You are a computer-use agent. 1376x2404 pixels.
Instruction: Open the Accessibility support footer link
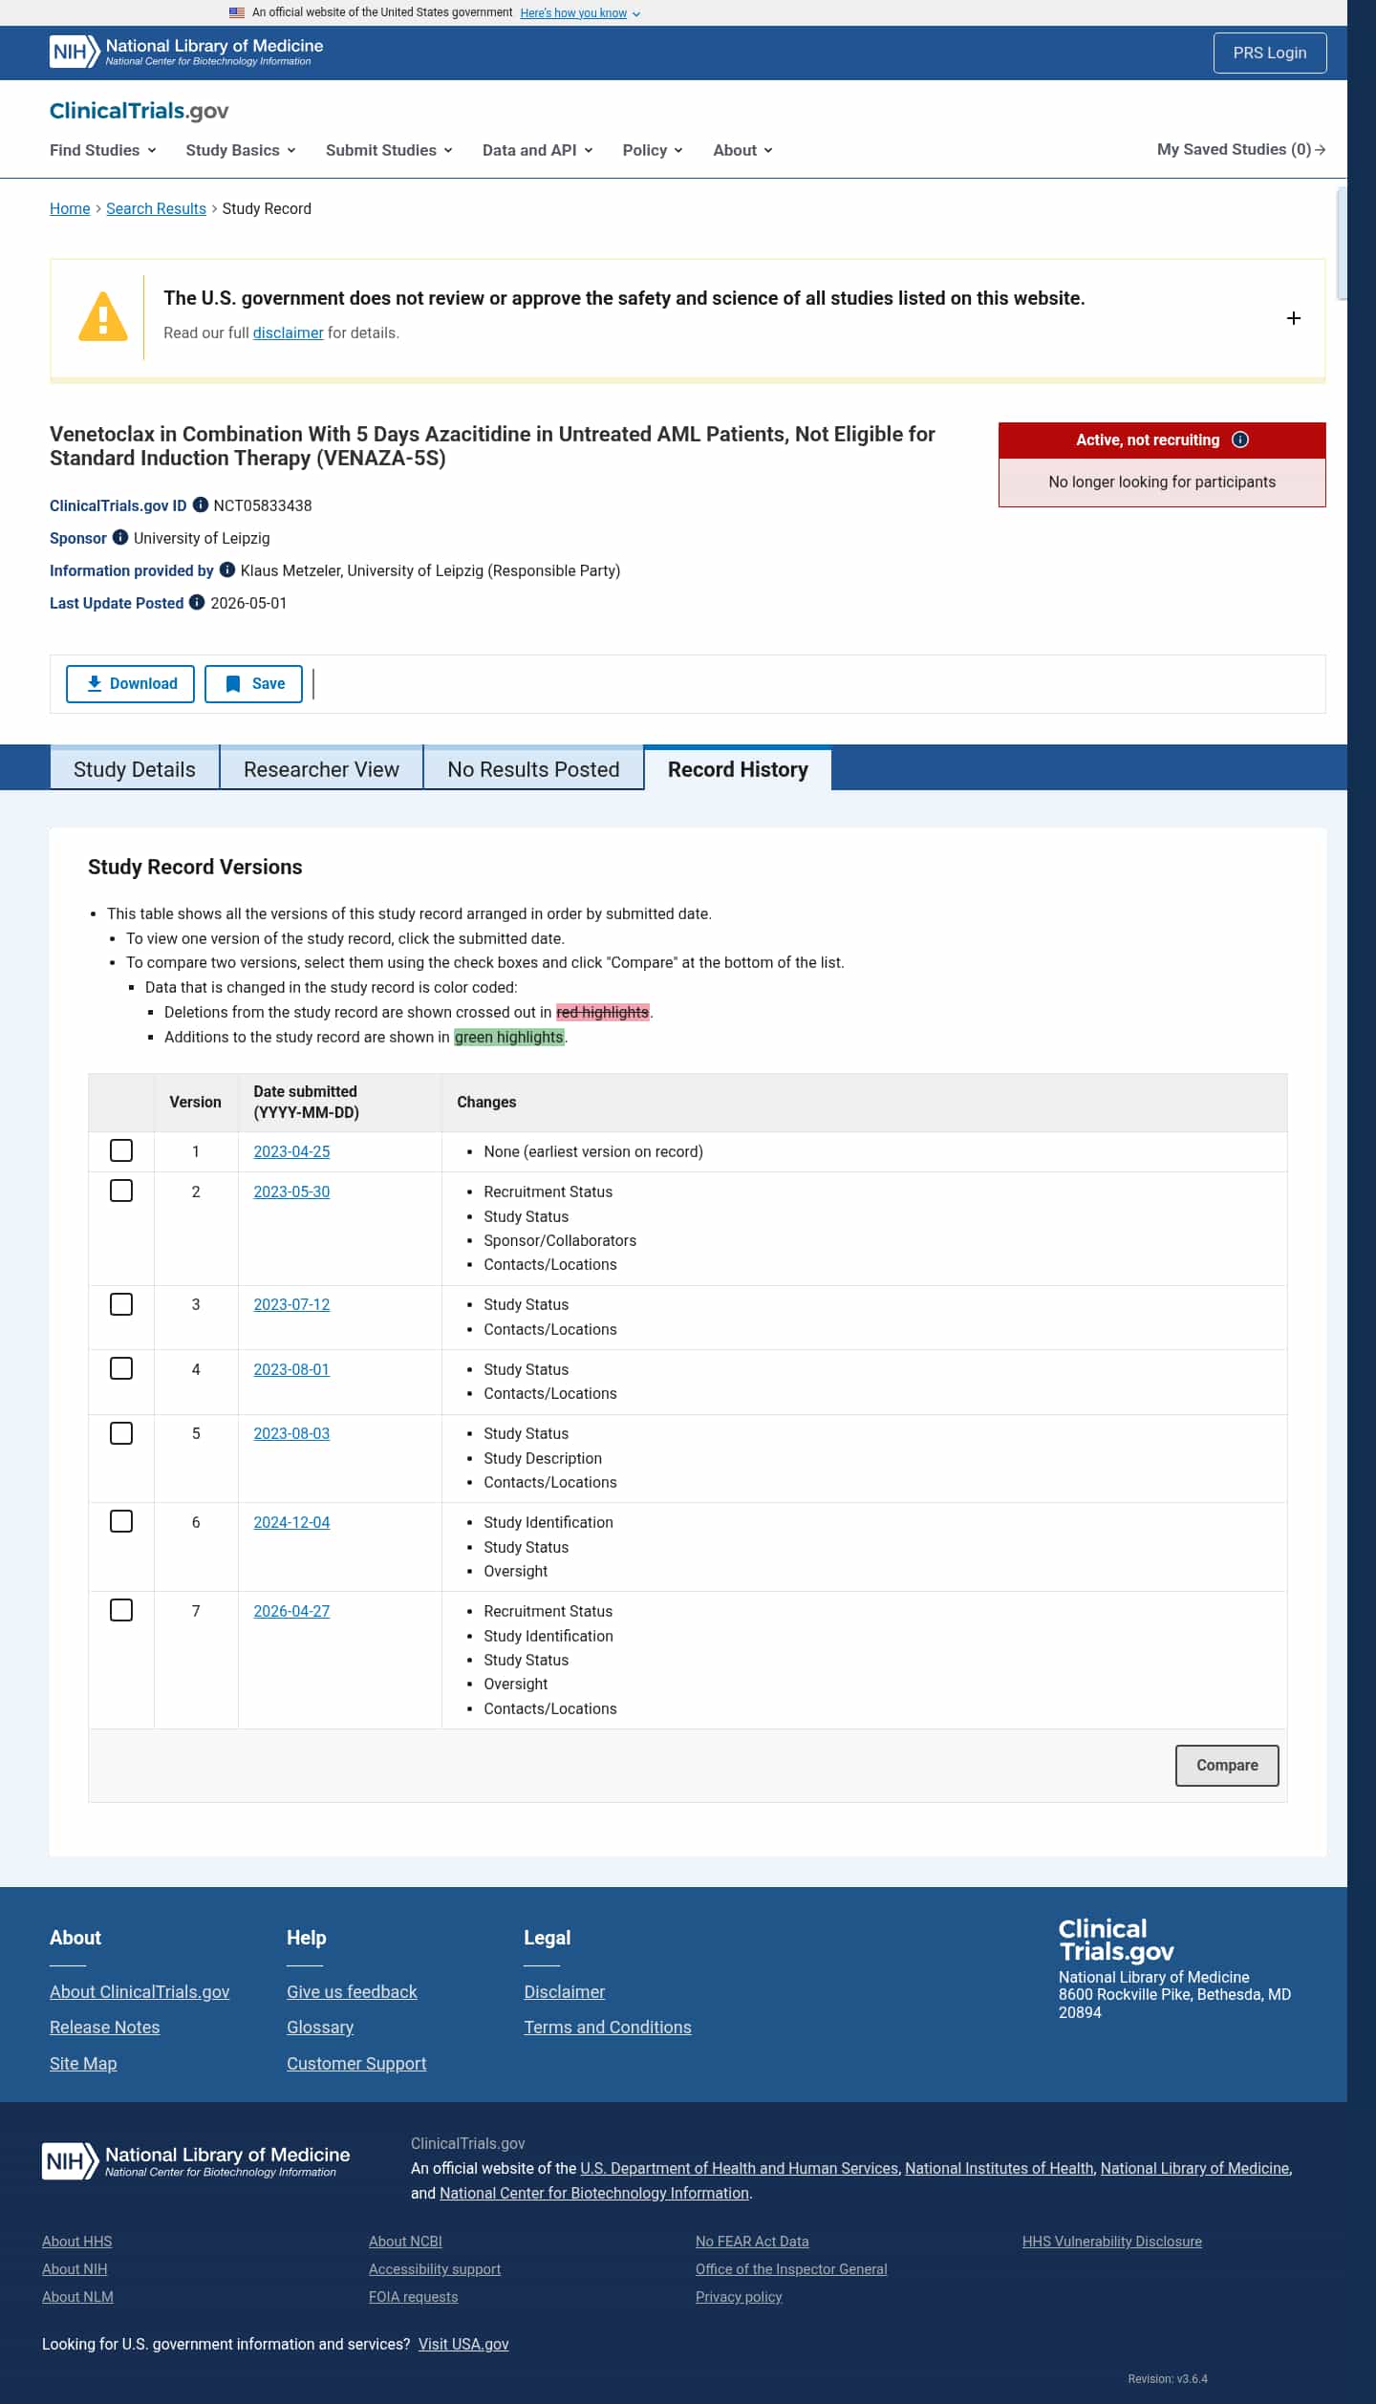435,2269
